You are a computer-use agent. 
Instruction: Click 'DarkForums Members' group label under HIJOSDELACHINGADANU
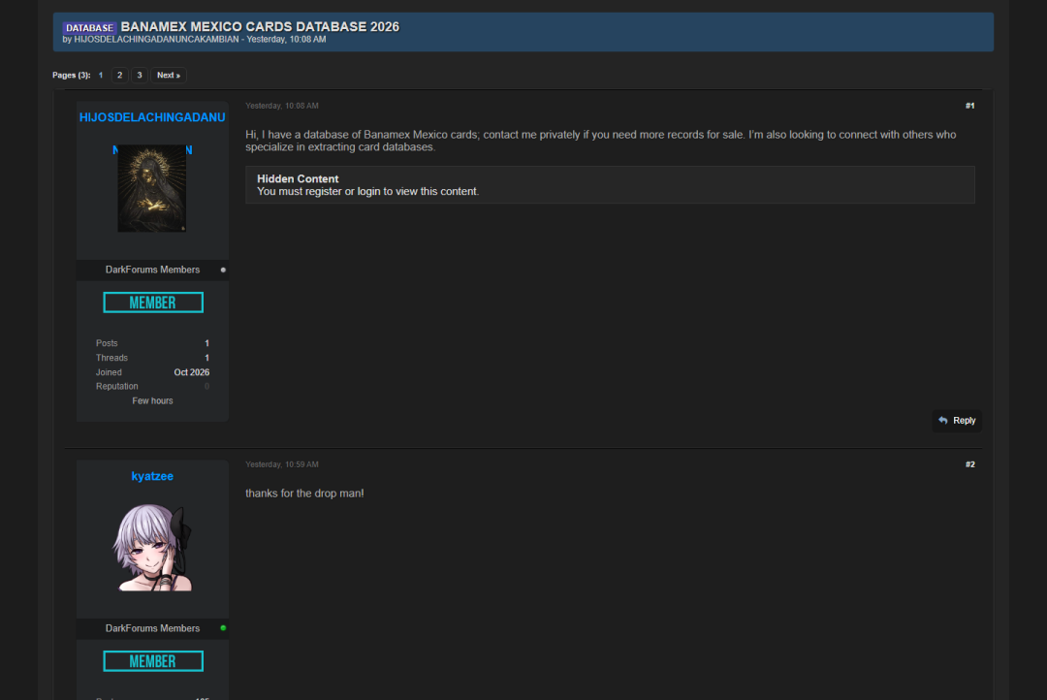[152, 270]
